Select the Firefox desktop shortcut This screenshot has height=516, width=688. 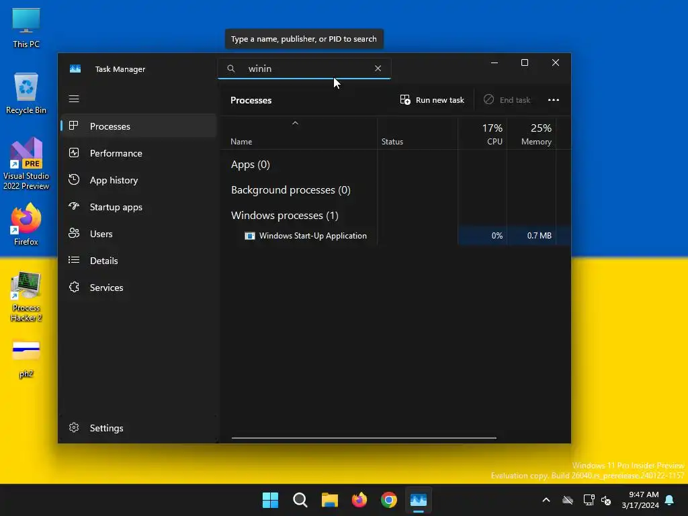pyautogui.click(x=26, y=224)
